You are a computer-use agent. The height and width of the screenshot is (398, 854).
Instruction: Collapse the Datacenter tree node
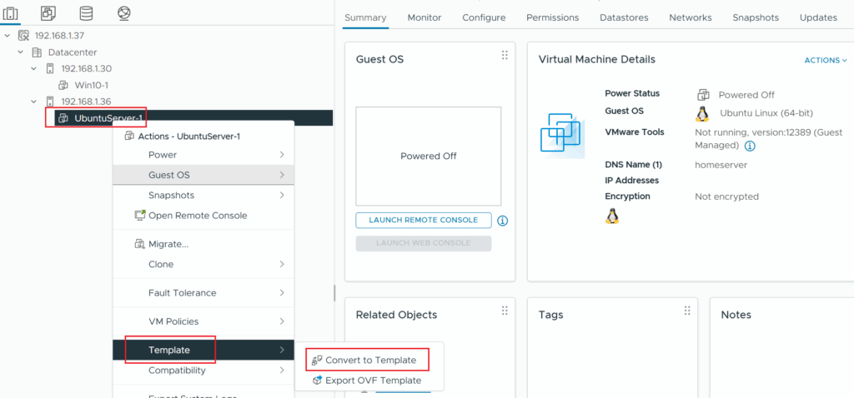coord(21,52)
